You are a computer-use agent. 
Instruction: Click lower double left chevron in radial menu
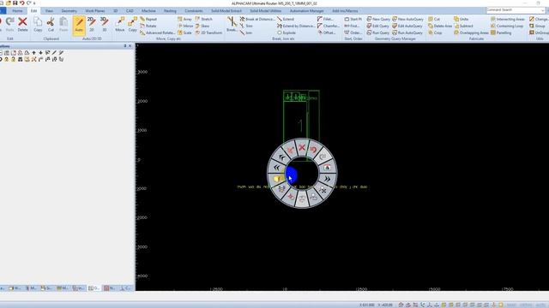[x=277, y=168]
